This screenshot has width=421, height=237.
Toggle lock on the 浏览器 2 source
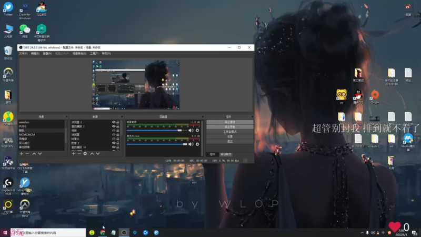pyautogui.click(x=117, y=122)
